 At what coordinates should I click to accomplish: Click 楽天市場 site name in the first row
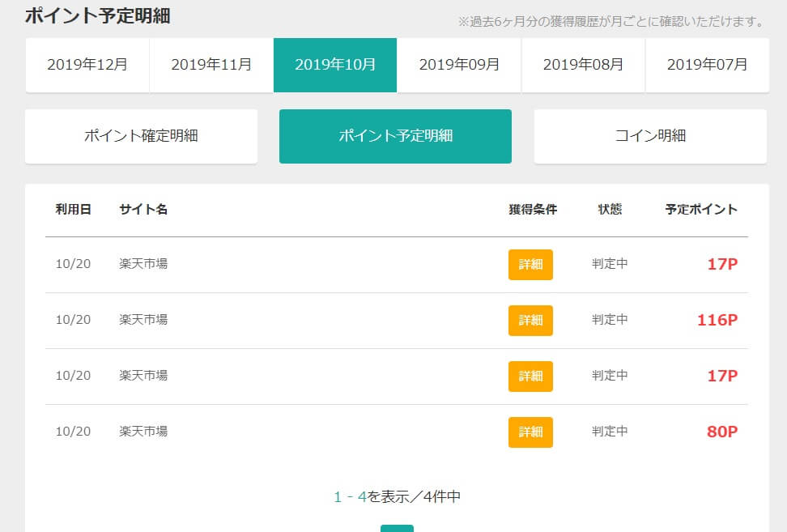coord(143,263)
